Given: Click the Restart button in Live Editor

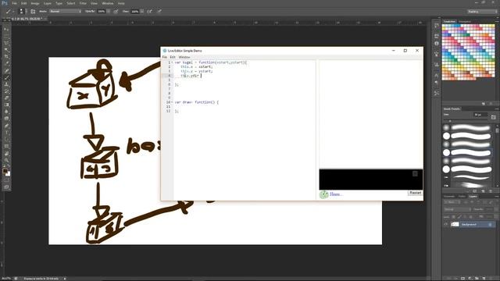Looking at the screenshot, I should tap(415, 193).
